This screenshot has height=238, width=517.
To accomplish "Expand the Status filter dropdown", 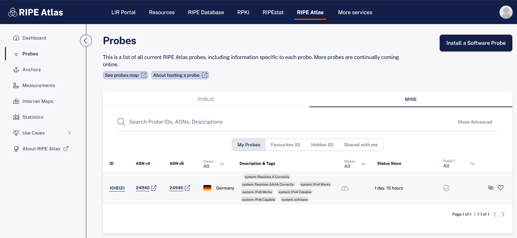I will [x=355, y=164].
